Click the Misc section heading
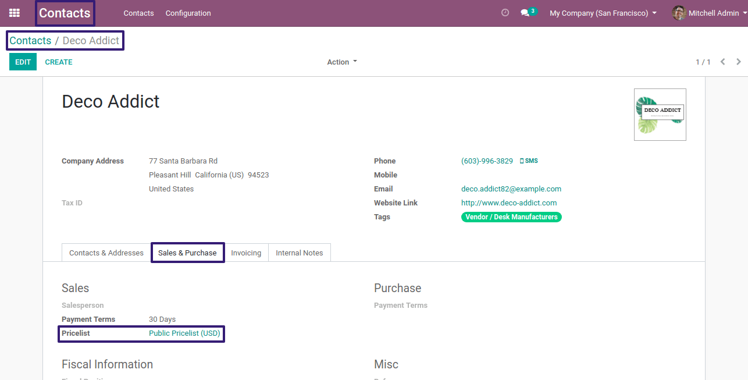 pos(386,364)
